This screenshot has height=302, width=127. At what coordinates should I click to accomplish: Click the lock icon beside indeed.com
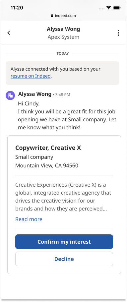(52, 16)
